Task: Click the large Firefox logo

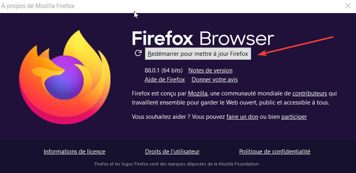Action: [65, 77]
